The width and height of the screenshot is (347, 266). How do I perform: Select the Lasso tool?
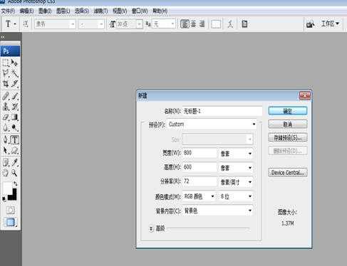[6, 73]
